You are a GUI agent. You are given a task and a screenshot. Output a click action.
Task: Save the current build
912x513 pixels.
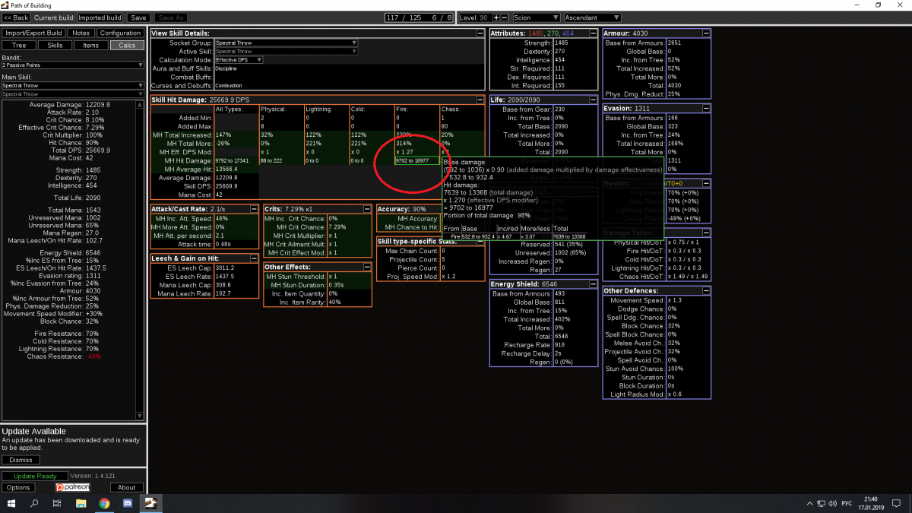pyautogui.click(x=138, y=17)
